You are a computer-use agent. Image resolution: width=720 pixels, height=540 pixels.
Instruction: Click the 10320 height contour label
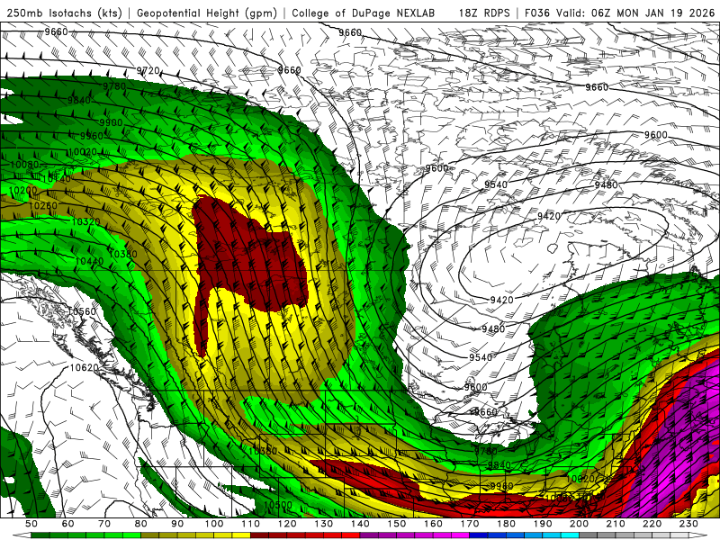[85, 221]
